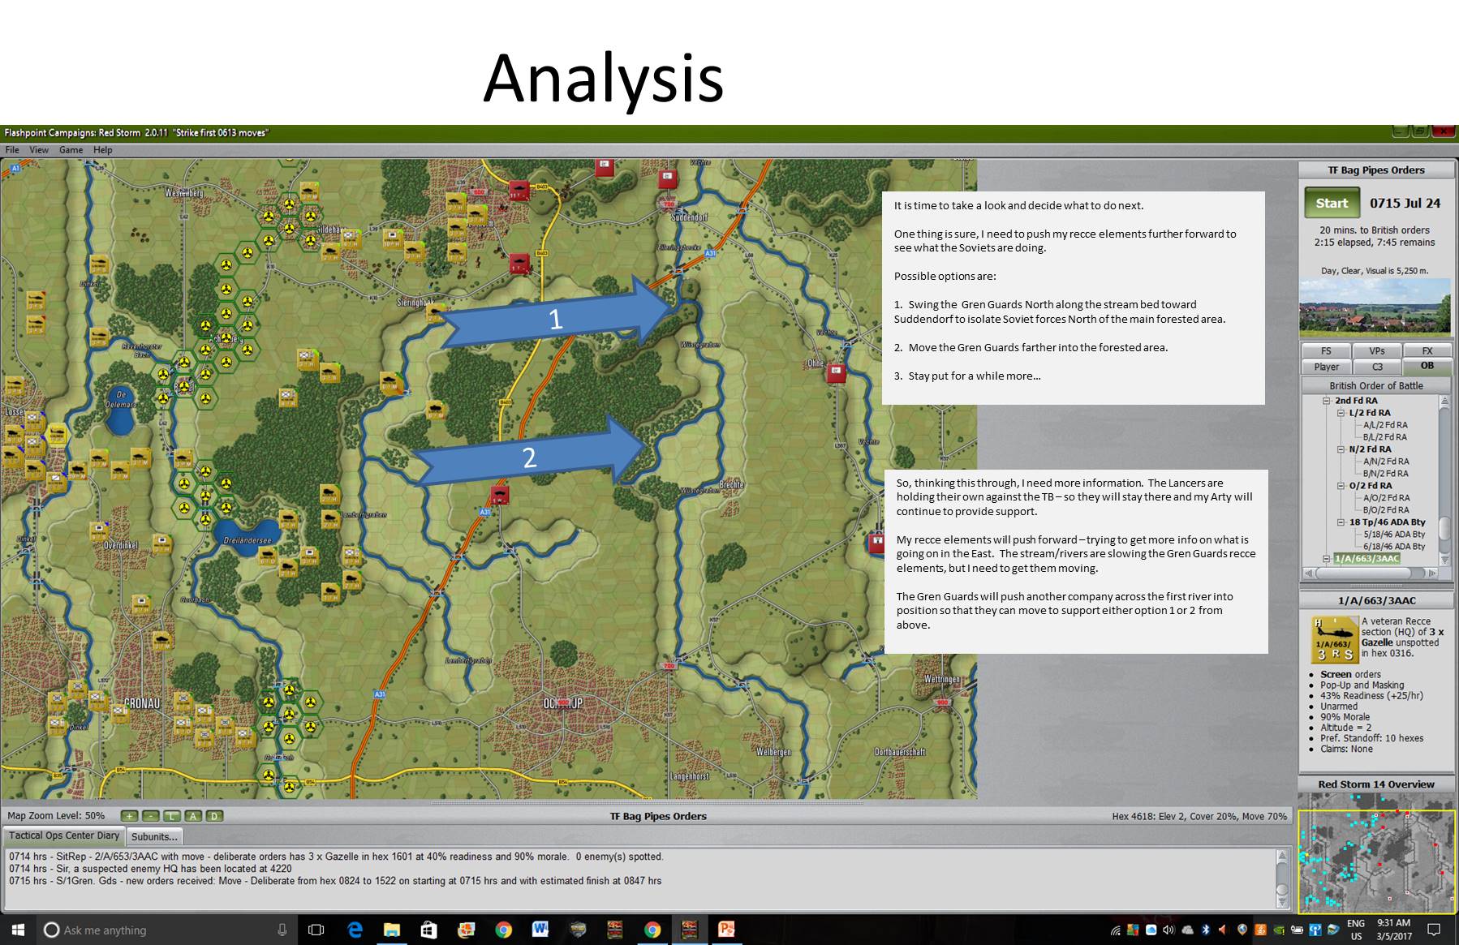Click the red Soviet unit counter near Ohne
Image resolution: width=1459 pixels, height=945 pixels.
click(836, 373)
